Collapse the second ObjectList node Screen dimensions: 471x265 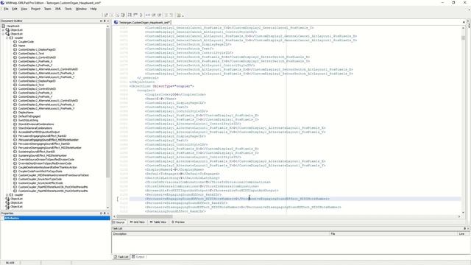pos(3,34)
